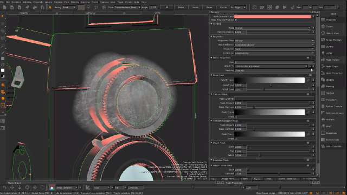Image resolution: width=347 pixels, height=195 pixels.
Task: Open the Snapshots palette
Action: click(x=329, y=133)
